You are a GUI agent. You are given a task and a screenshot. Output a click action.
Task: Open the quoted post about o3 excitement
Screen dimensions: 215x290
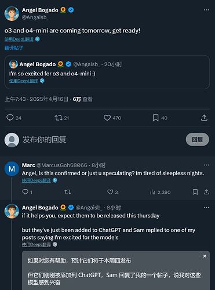(x=107, y=72)
